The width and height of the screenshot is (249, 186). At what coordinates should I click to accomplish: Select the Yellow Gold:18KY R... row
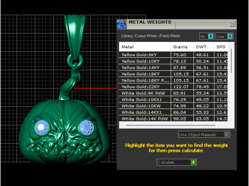(x=173, y=81)
